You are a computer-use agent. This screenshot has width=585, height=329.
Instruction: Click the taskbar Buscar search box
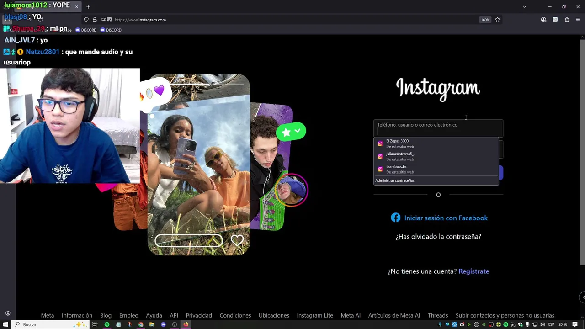pos(50,324)
